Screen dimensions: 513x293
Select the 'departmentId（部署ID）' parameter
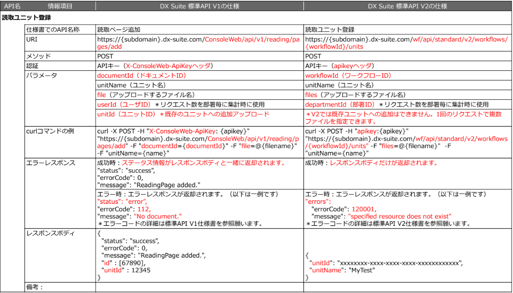point(340,104)
